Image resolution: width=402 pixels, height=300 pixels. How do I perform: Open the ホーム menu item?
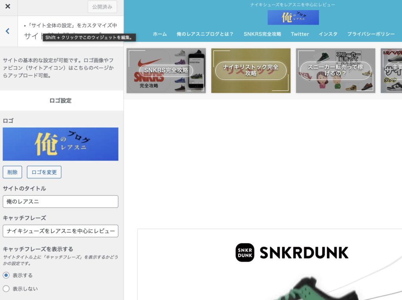pyautogui.click(x=160, y=34)
